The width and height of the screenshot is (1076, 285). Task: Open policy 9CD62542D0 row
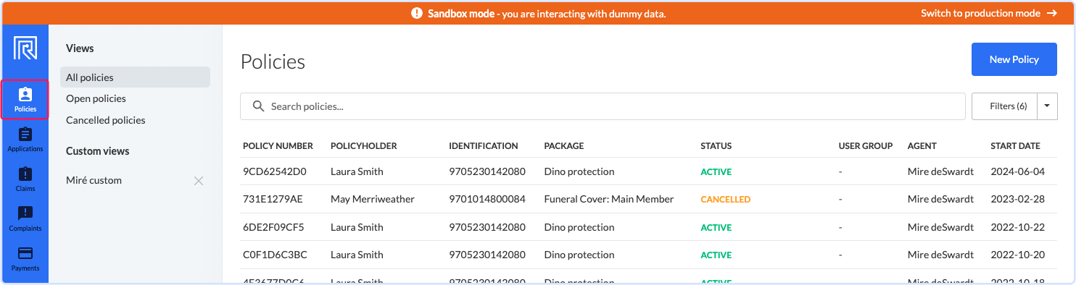(x=649, y=172)
